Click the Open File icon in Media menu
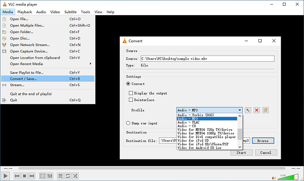Image resolution: width=304 pixels, height=181 pixels. coord(4,19)
